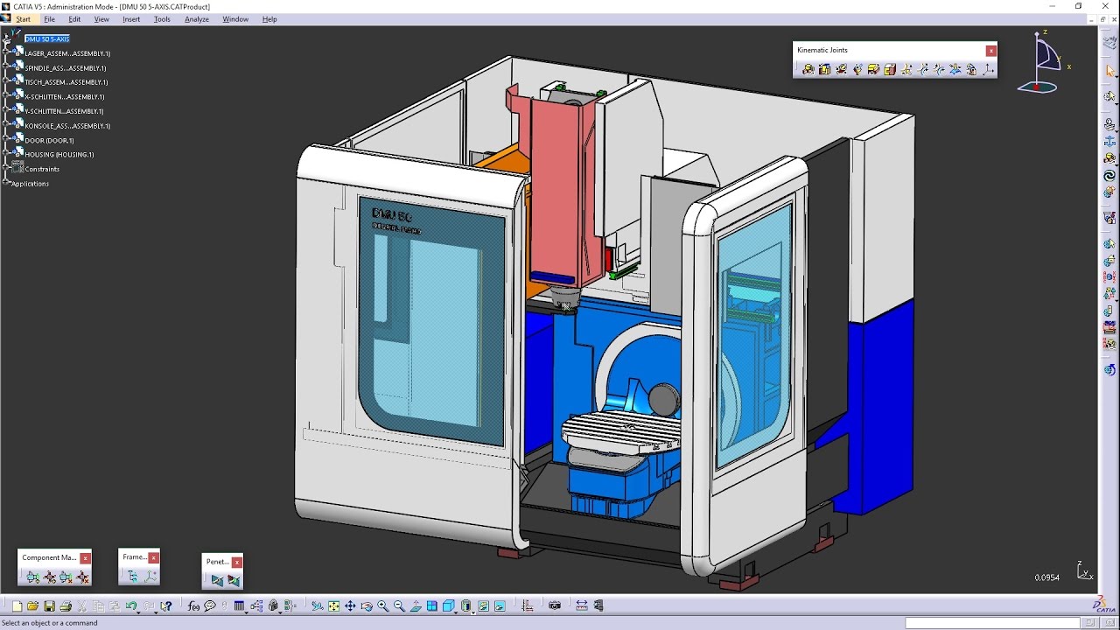Close the Kinematic Joints toolbar
Viewport: 1120px width, 630px height.
(x=990, y=50)
